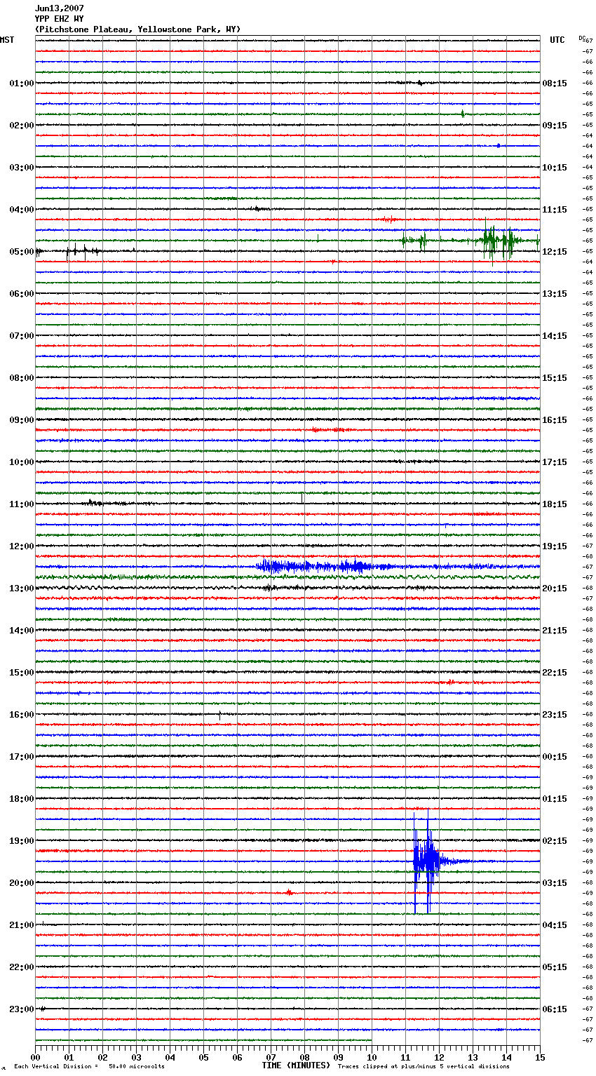This screenshot has height=1076, width=596.
Task: Click the 16:15 UTC row label
Action: 555,420
